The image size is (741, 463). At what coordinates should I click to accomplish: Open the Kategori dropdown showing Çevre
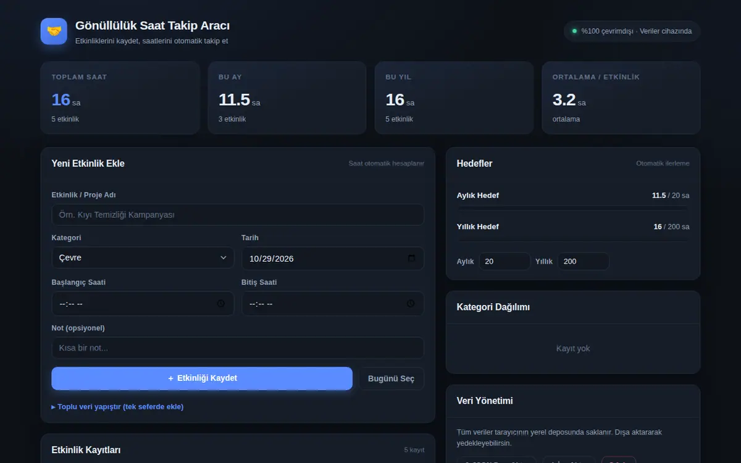coord(143,258)
